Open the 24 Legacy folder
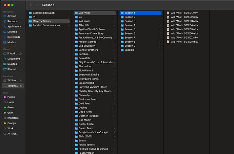This screenshot has height=154, width=234. point(95,21)
